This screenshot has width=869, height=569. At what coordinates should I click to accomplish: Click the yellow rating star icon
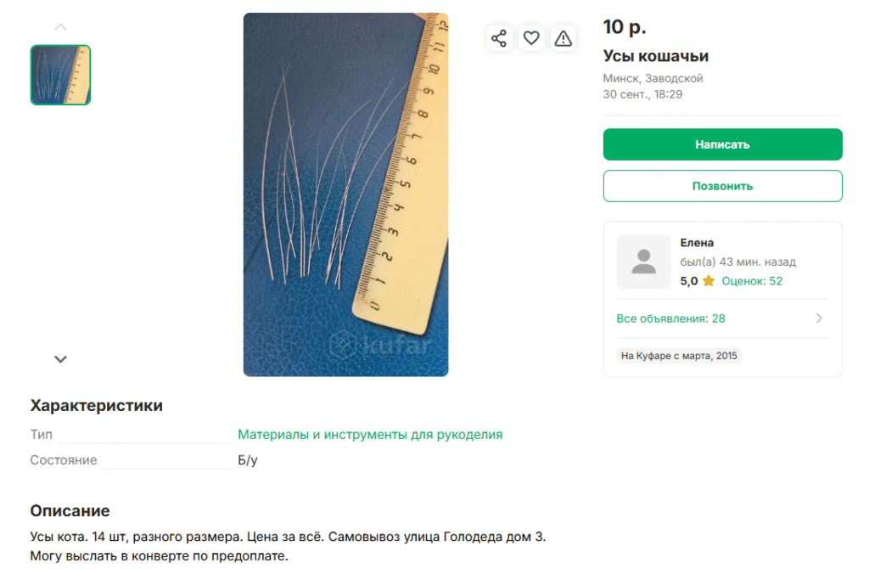pyautogui.click(x=709, y=280)
